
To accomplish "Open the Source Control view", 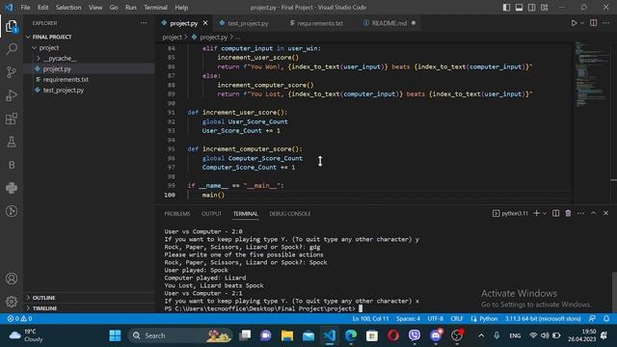I will tap(12, 72).
